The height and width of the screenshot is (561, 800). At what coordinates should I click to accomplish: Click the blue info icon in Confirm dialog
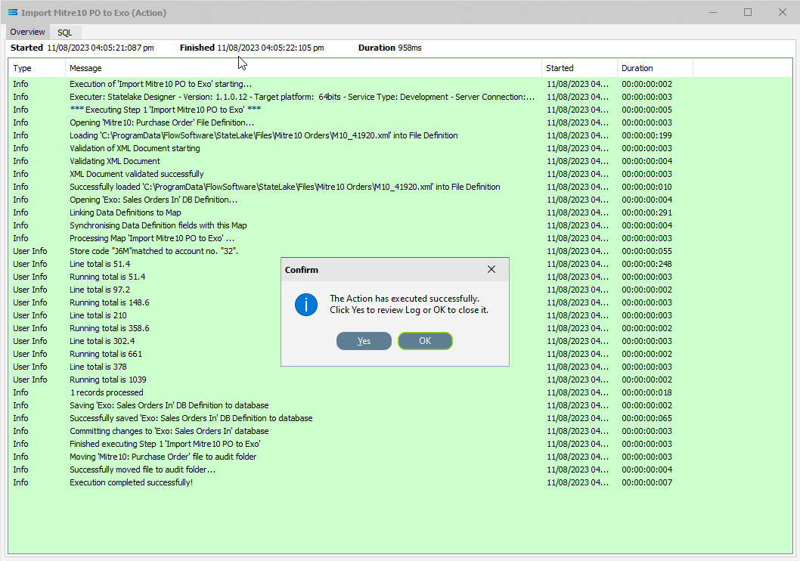(306, 305)
